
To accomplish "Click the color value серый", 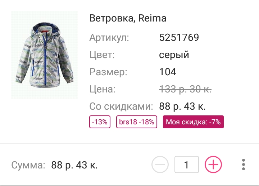I will point(174,55).
